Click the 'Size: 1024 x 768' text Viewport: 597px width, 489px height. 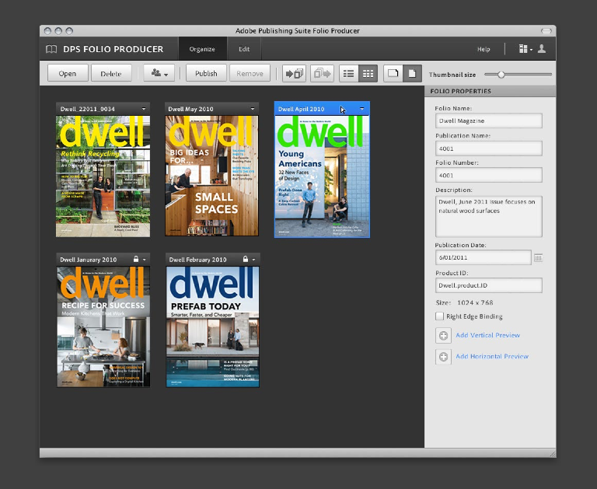tap(465, 302)
